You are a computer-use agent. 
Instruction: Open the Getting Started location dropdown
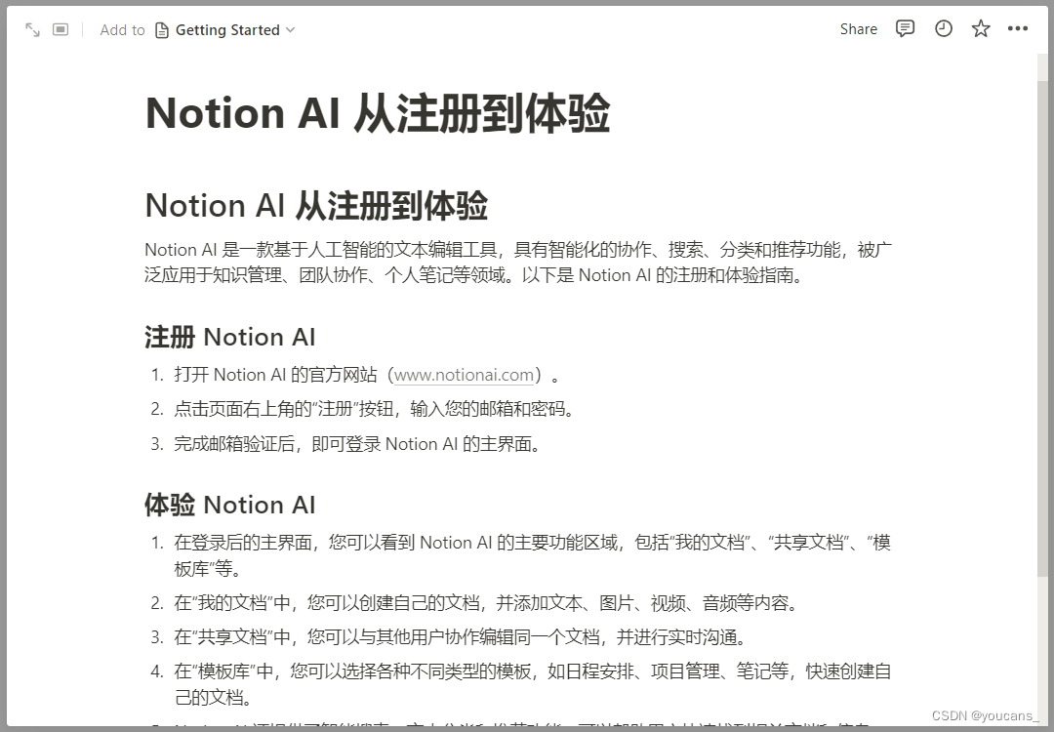pos(234,30)
